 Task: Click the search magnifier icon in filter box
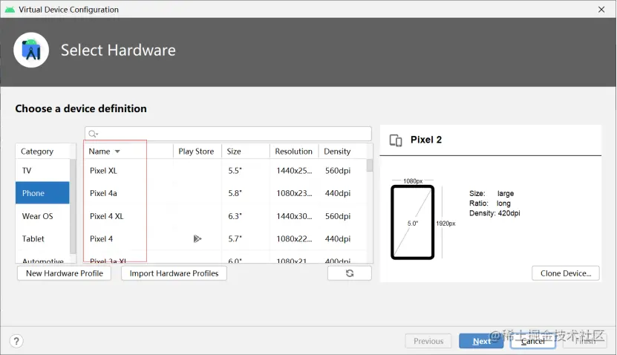(93, 134)
